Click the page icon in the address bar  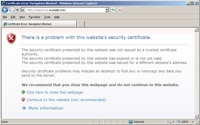[24, 10]
